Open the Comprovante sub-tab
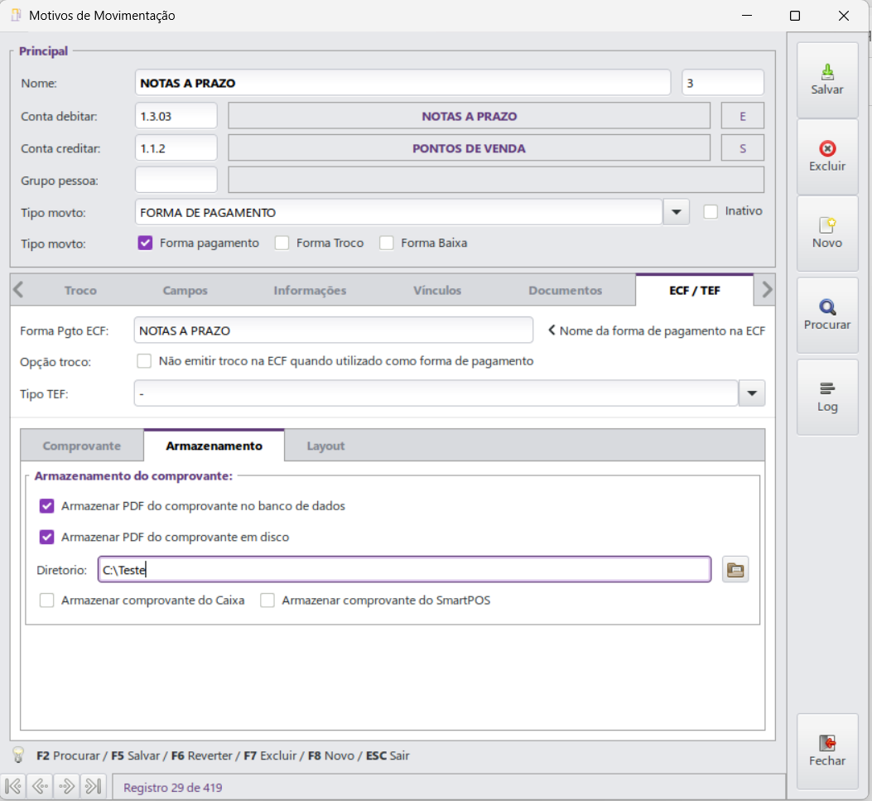 click(x=82, y=446)
